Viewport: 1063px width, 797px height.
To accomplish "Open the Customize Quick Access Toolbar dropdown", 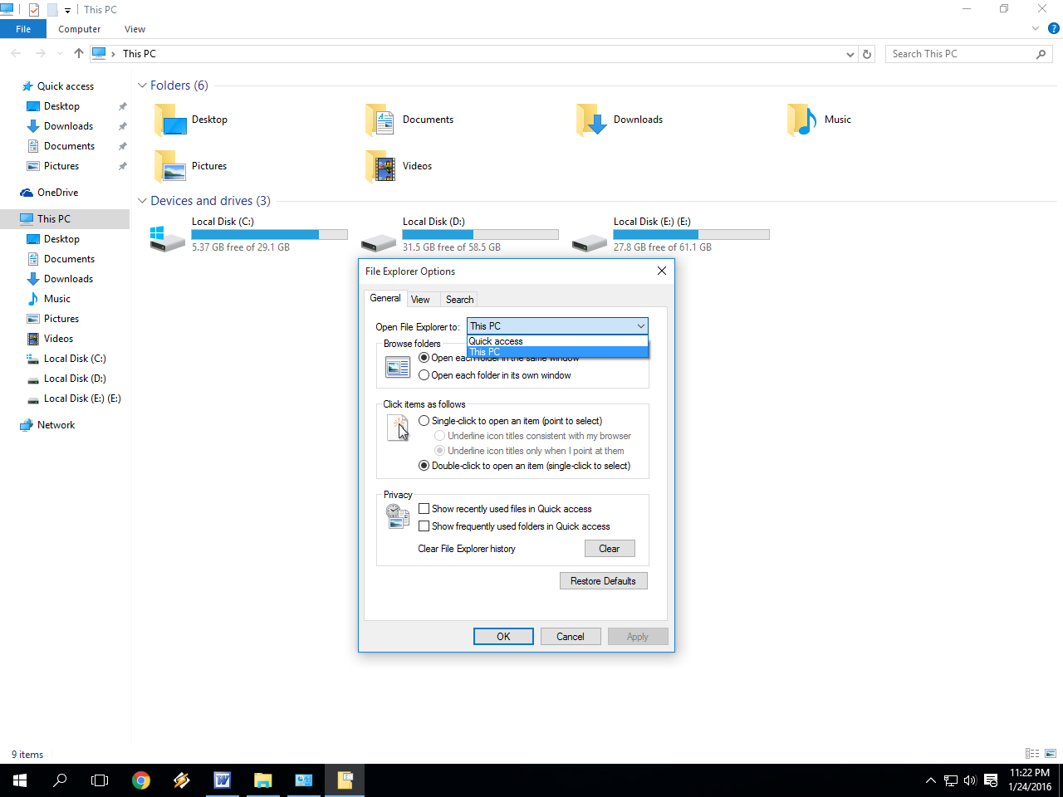I will 68,10.
